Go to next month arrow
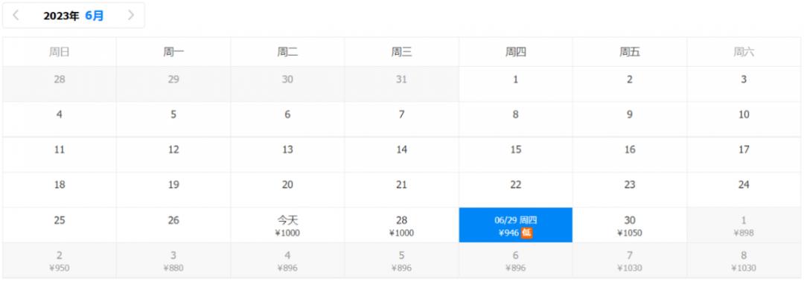Screen dimensions: 804x281 131,16
